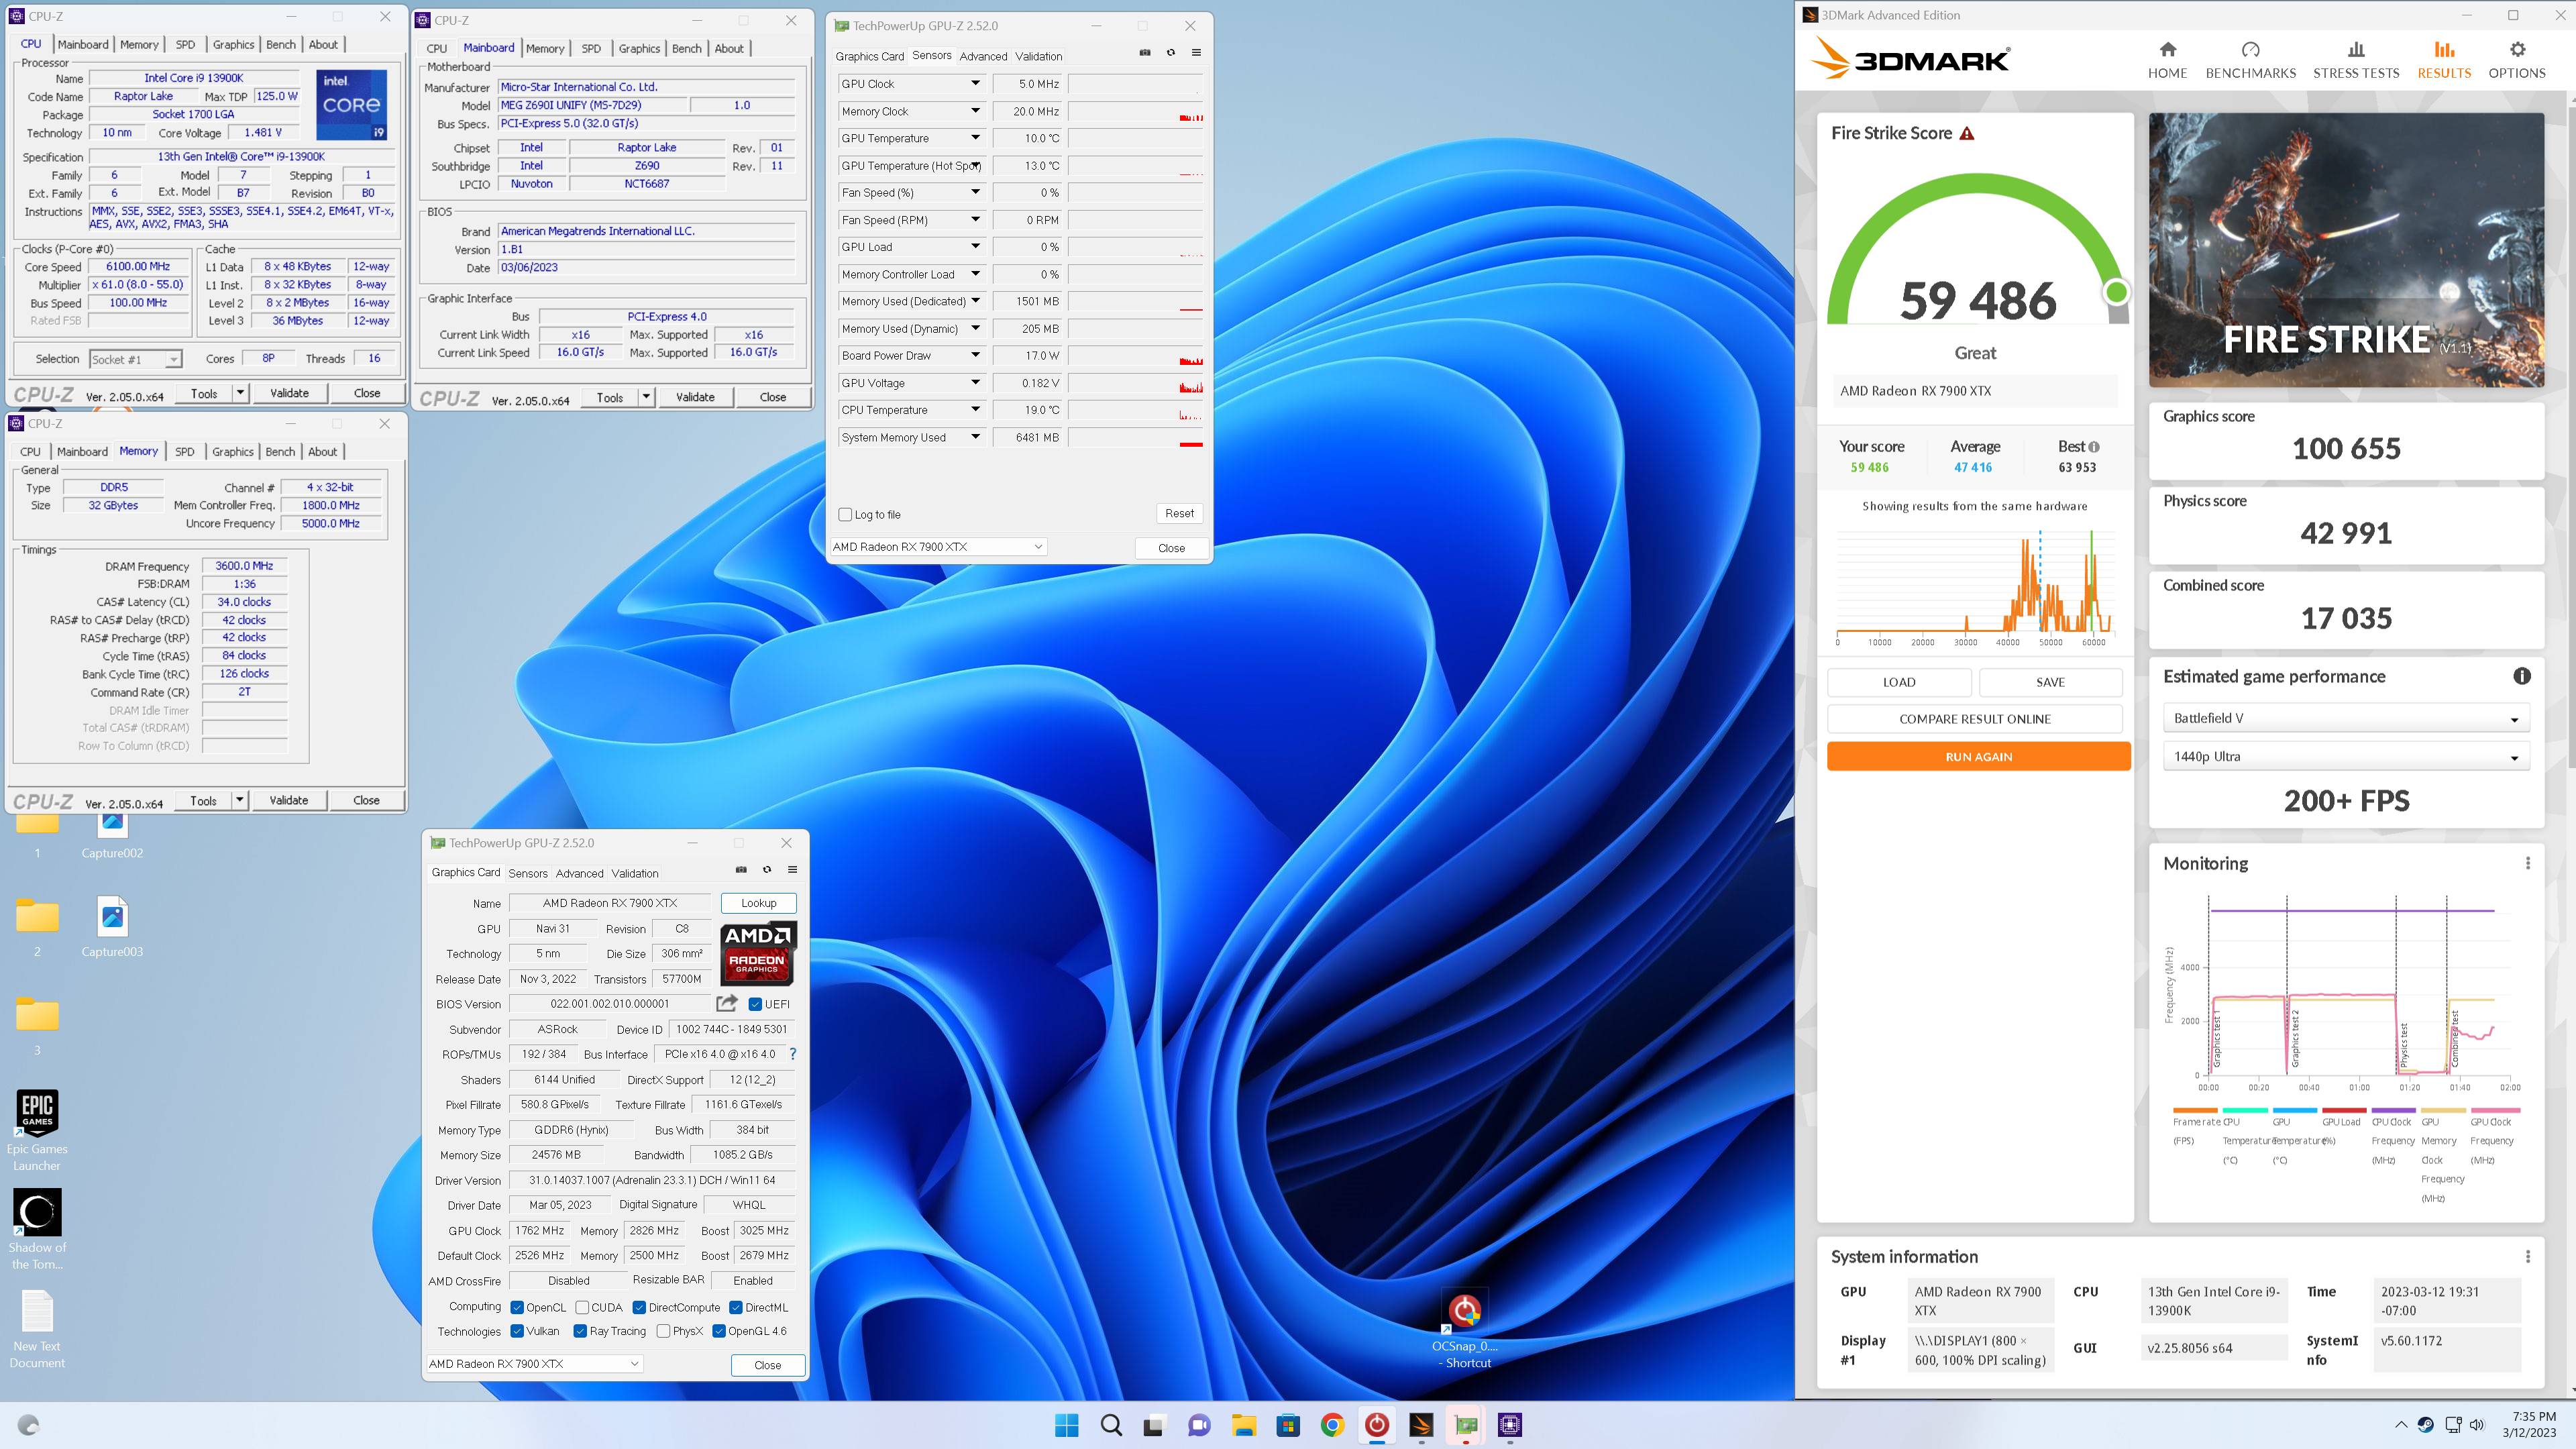
Task: Toggle the DirectCompute checkbox
Action: pos(639,1307)
